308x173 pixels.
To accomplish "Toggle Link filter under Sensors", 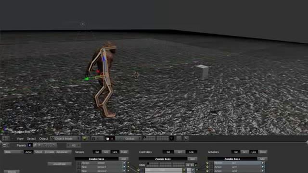I will [x=115, y=152].
